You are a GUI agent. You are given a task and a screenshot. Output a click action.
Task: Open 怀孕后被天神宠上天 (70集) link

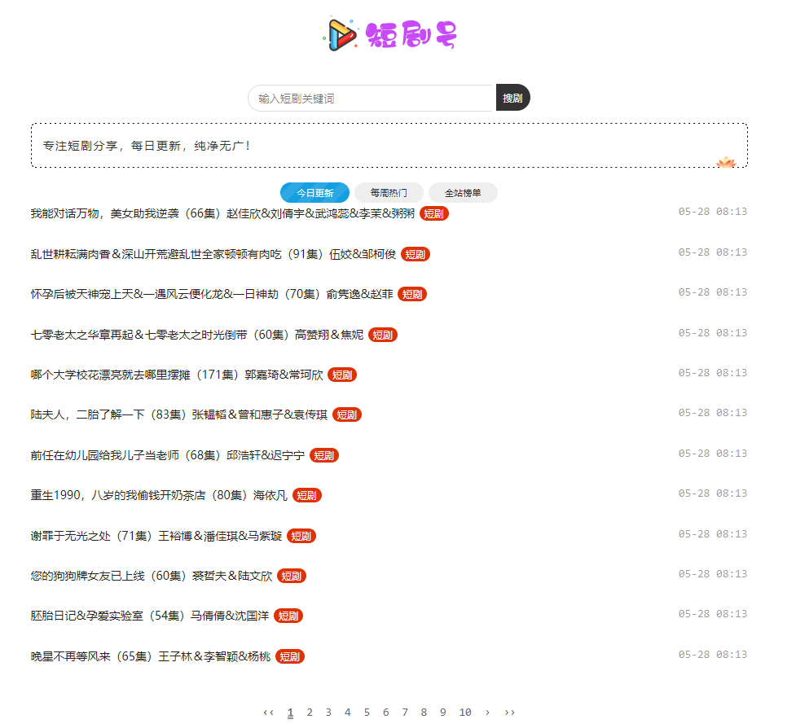point(212,294)
